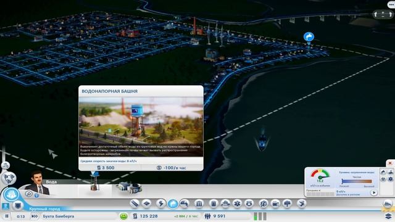Open the Roads build menu icon
The width and height of the screenshot is (395, 222).
135,203
